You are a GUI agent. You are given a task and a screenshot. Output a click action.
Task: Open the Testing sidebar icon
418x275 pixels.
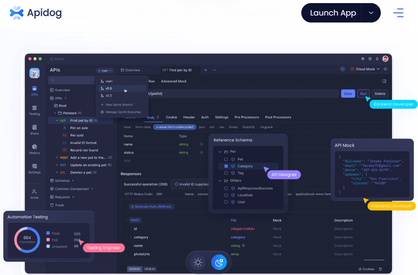tap(35, 111)
